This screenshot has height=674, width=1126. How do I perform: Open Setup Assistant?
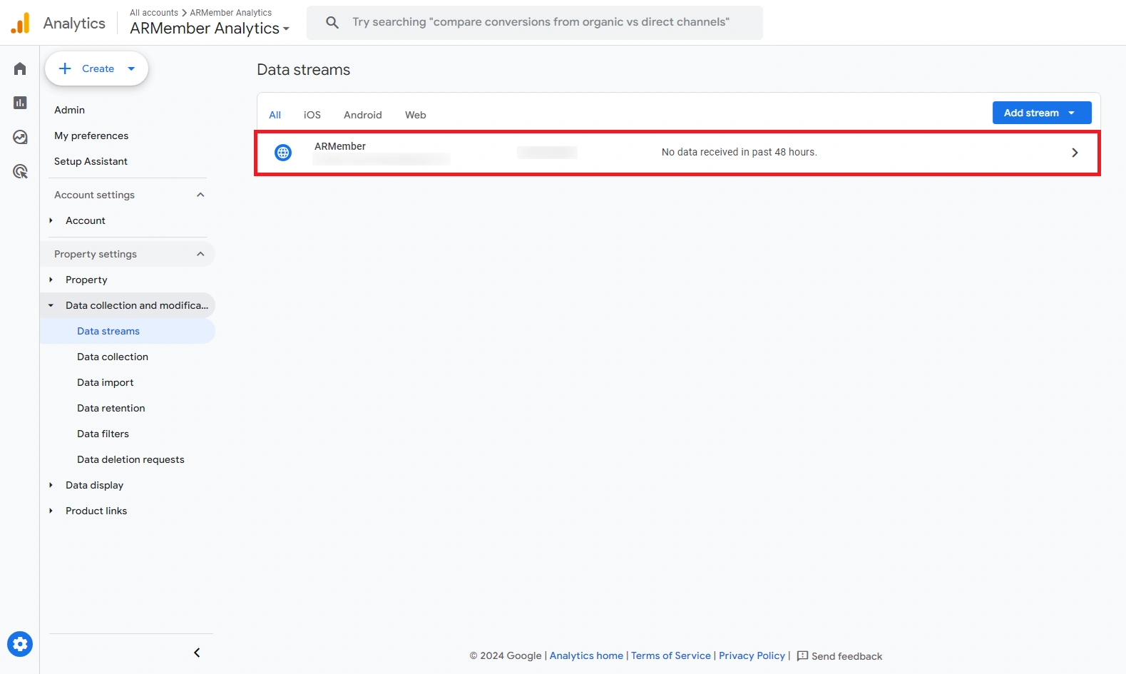(x=91, y=161)
